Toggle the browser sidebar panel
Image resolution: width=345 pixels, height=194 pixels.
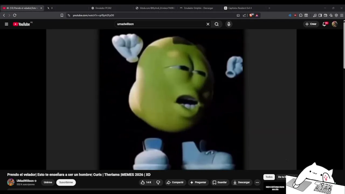pyautogui.click(x=320, y=15)
